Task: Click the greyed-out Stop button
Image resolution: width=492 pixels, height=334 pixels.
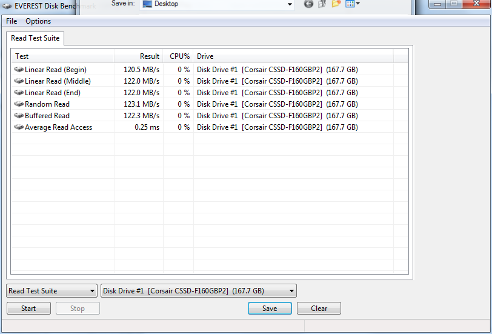Action: [78, 309]
